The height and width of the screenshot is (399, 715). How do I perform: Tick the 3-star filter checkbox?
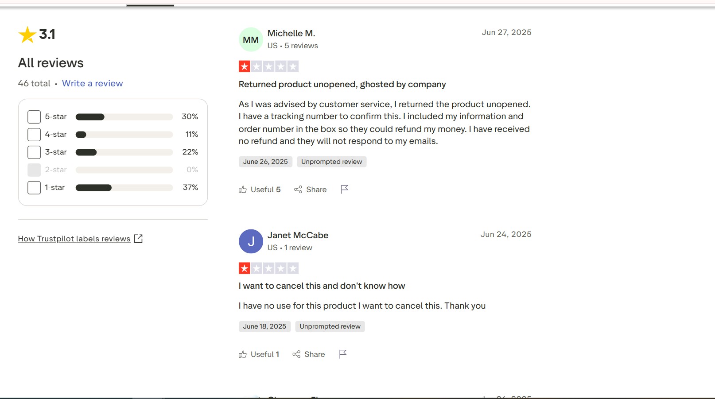click(34, 152)
